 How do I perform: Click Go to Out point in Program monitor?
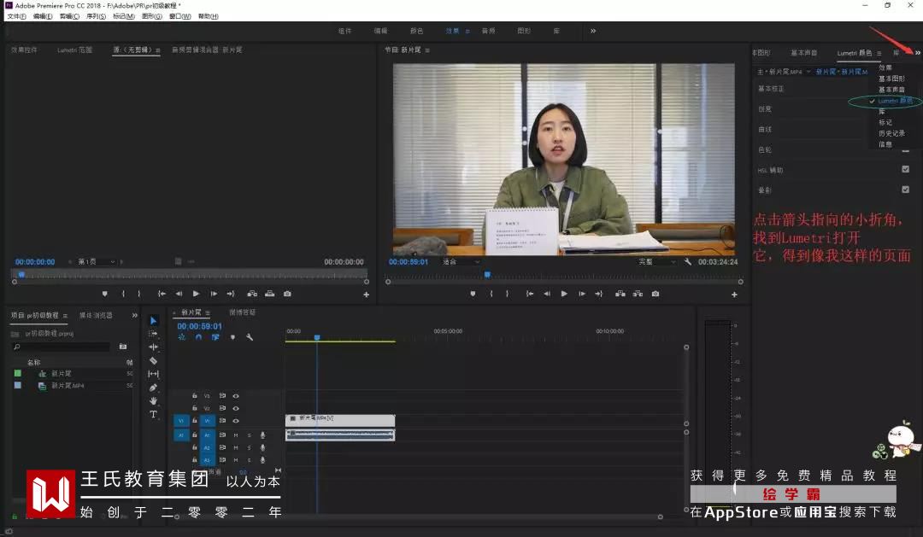[x=598, y=294]
